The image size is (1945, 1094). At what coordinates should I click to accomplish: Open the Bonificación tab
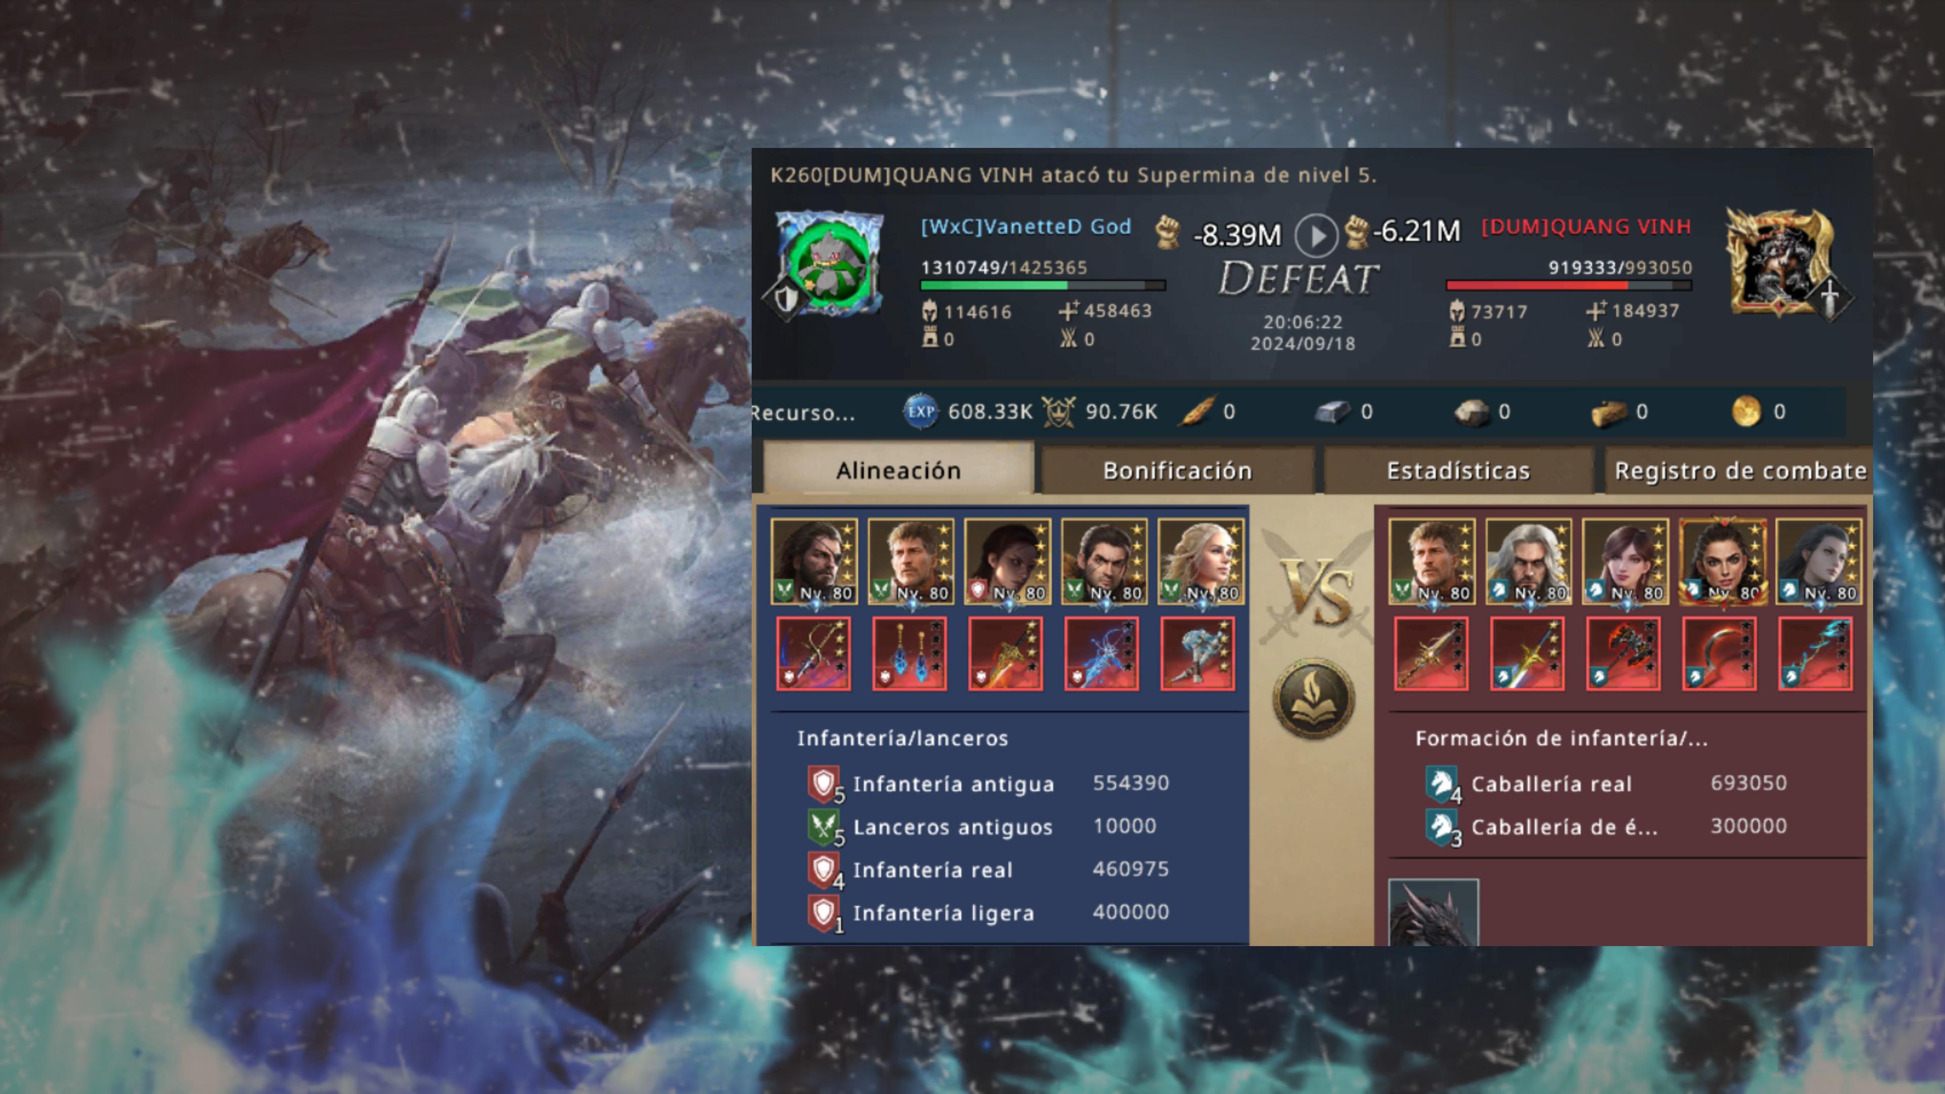tap(1177, 471)
